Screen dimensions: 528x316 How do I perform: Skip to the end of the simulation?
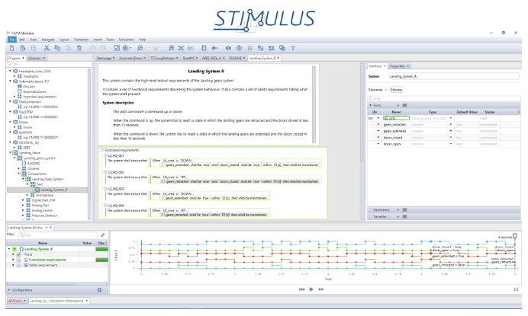click(321, 289)
